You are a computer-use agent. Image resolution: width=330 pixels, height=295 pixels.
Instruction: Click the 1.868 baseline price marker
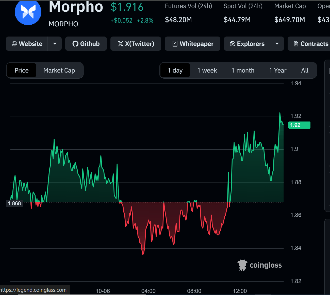(x=14, y=203)
